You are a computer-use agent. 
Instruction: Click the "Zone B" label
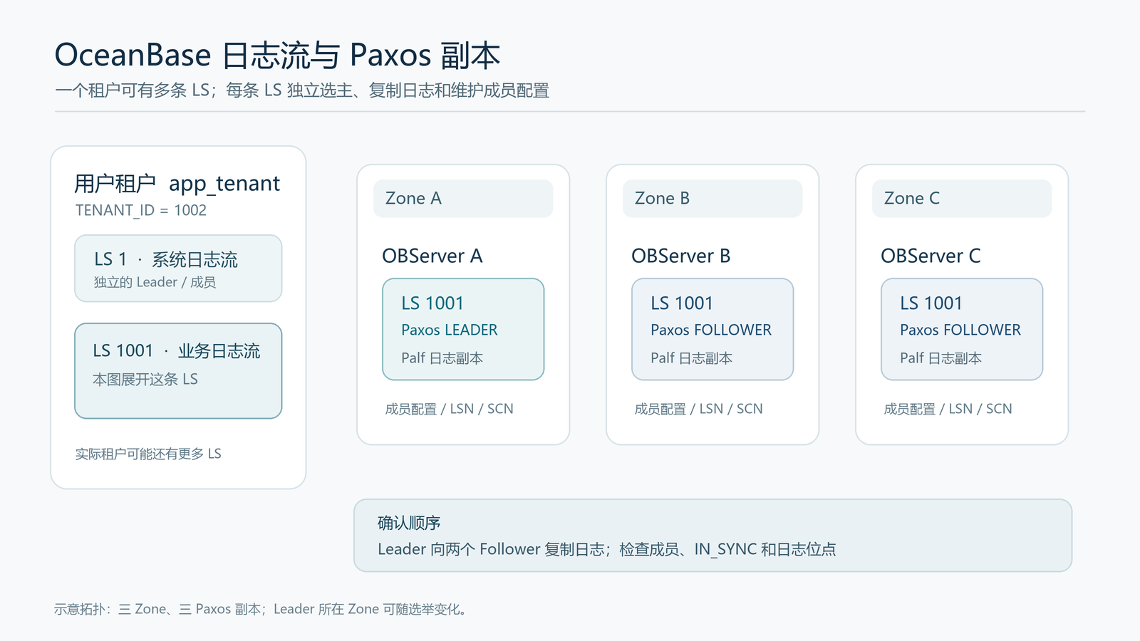(x=712, y=199)
